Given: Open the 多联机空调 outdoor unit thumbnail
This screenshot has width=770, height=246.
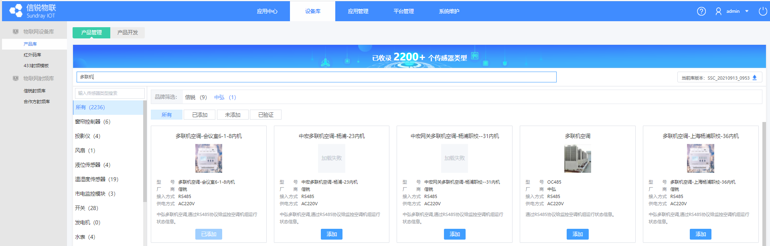Looking at the screenshot, I should [577, 158].
